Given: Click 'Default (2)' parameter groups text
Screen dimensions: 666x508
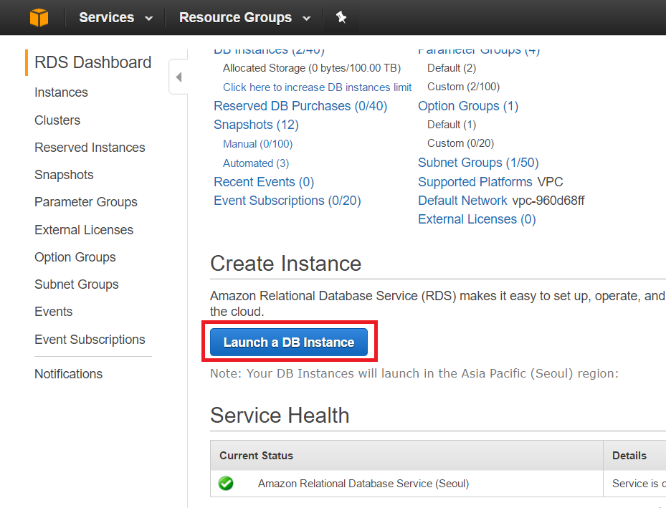Looking at the screenshot, I should point(452,68).
